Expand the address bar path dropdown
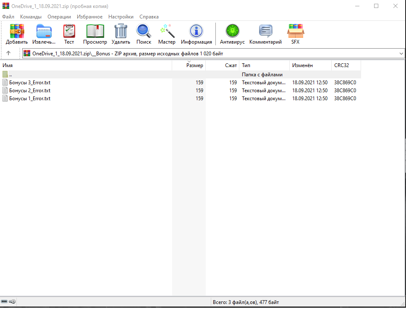This screenshot has height=309, width=406. click(401, 54)
